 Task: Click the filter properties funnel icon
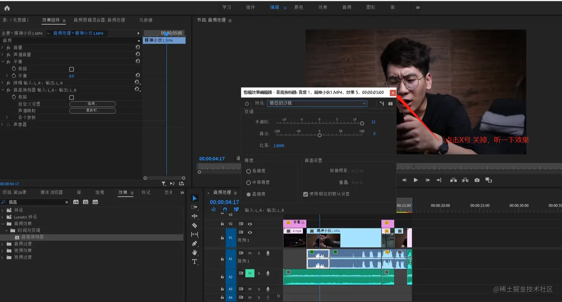164,183
